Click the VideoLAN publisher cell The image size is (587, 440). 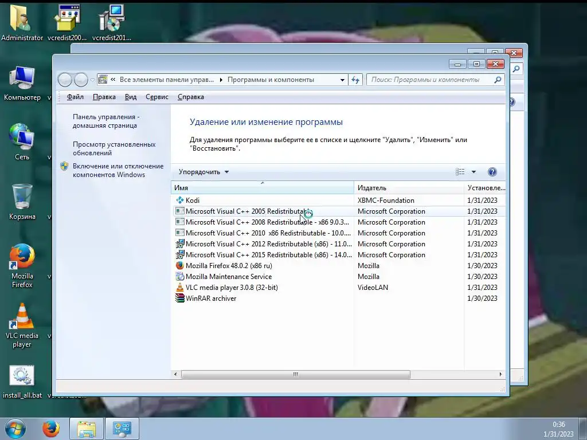click(x=373, y=288)
